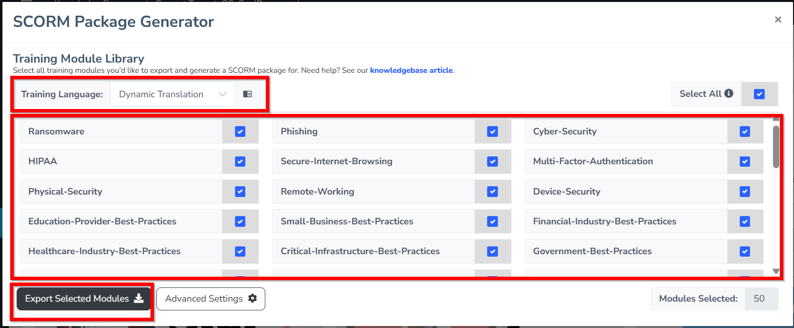Uncheck the Ransomware module checkbox
Image resolution: width=794 pixels, height=328 pixels.
tap(240, 131)
